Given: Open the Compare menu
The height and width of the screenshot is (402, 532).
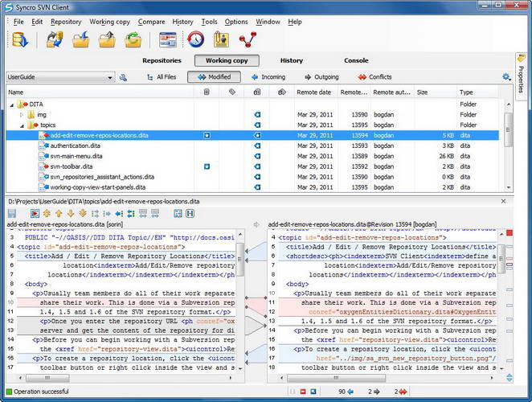Looking at the screenshot, I should click(151, 22).
